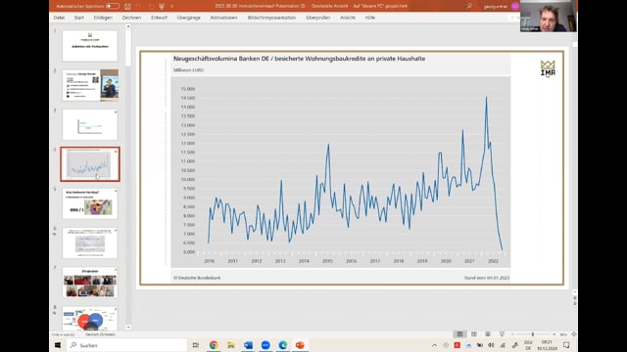This screenshot has height=352, width=627.
Task: Select slide 6 thumbnail in slide panel
Action: point(90,242)
